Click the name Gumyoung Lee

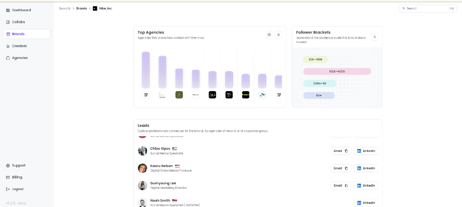(163, 183)
